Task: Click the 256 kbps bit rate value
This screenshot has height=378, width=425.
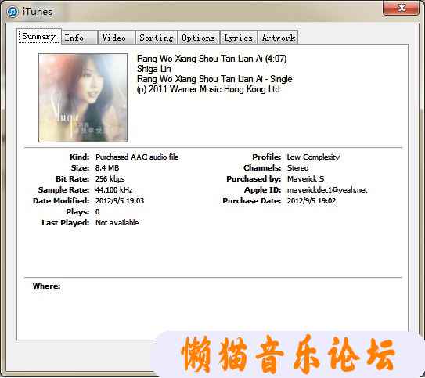Action: [110, 179]
